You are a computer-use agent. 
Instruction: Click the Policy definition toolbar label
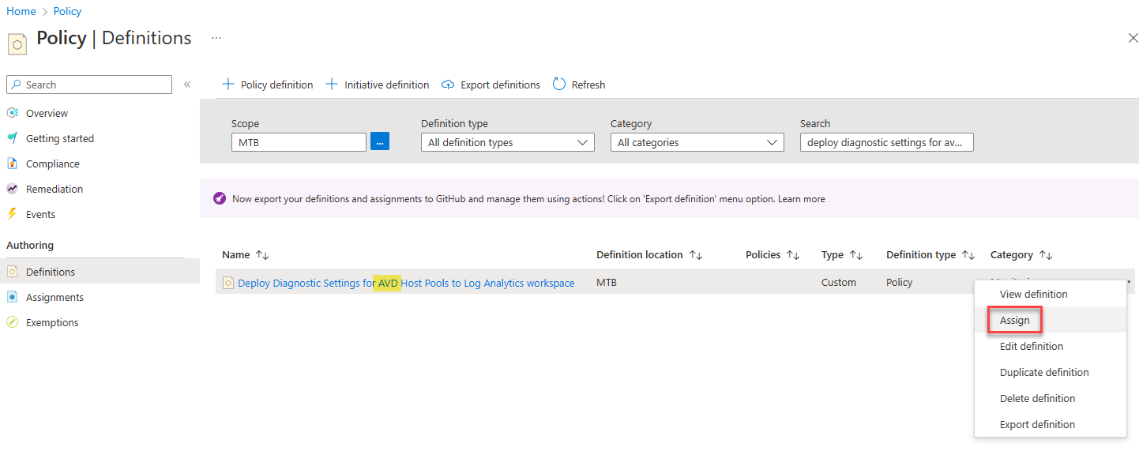pyautogui.click(x=276, y=85)
